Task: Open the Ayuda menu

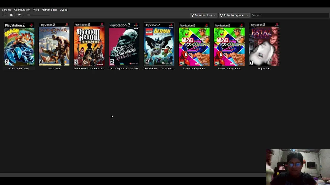Action: pos(64,10)
